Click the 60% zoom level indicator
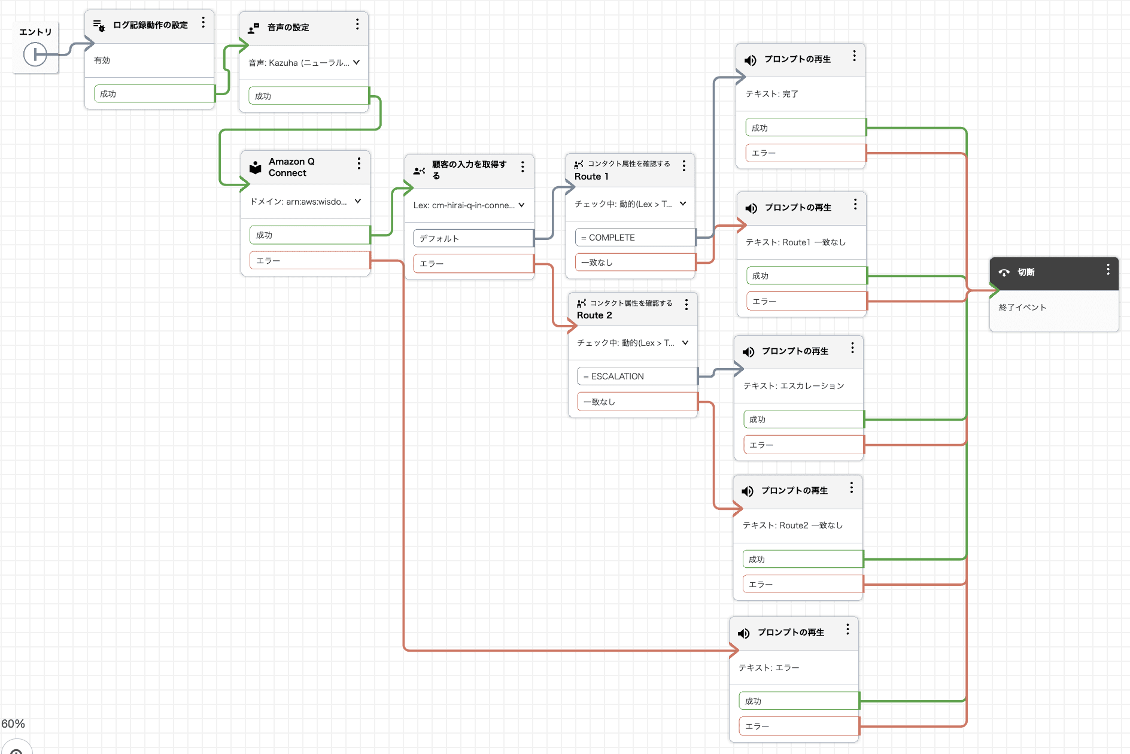Image resolution: width=1130 pixels, height=754 pixels. point(13,724)
